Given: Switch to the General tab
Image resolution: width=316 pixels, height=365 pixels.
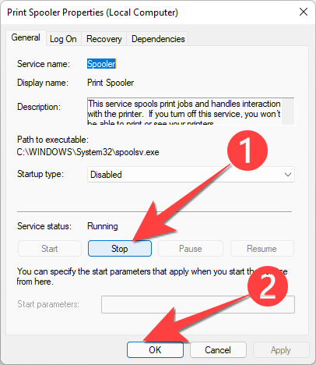Looking at the screenshot, I should [26, 37].
